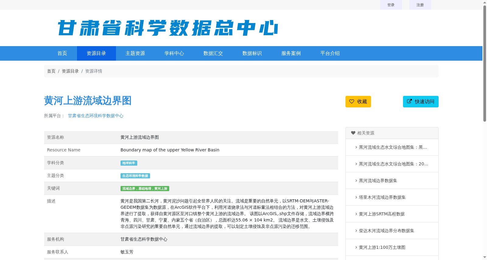
Task: Open 服务案例 in the navigation bar
Action: click(x=291, y=53)
